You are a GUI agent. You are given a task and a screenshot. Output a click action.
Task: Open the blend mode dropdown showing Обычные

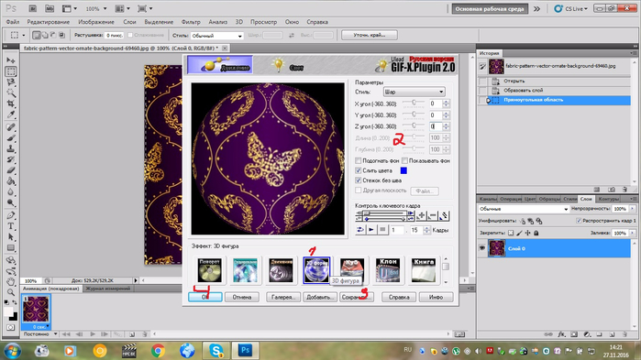tap(524, 209)
